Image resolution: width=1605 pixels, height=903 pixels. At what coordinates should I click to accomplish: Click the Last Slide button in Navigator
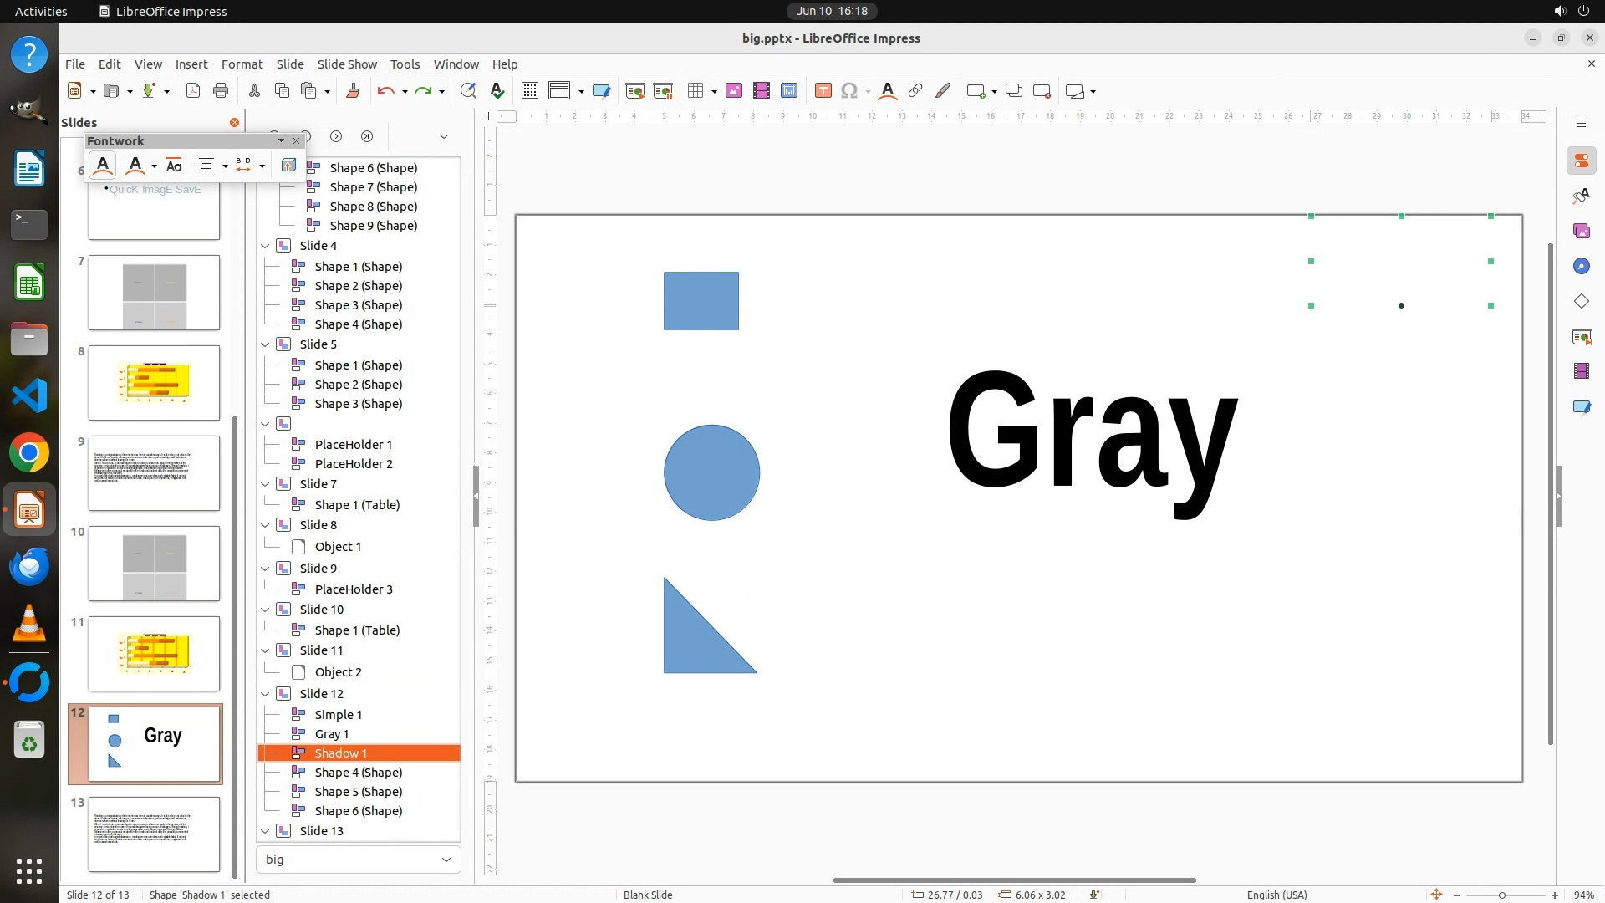(x=366, y=136)
